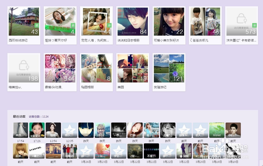Click the lock icon on the 573-photo album
This screenshot has width=263, height=166.
[x=242, y=18]
